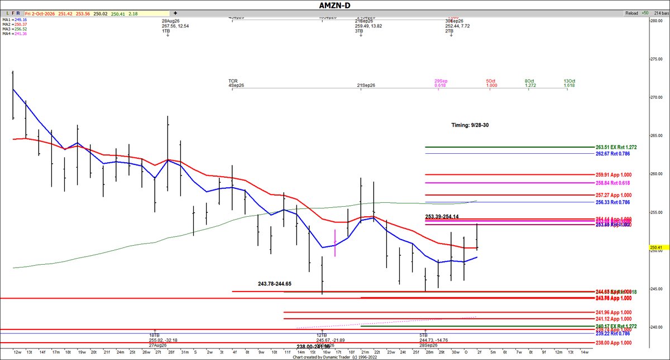Click the Reload button

coord(632,12)
